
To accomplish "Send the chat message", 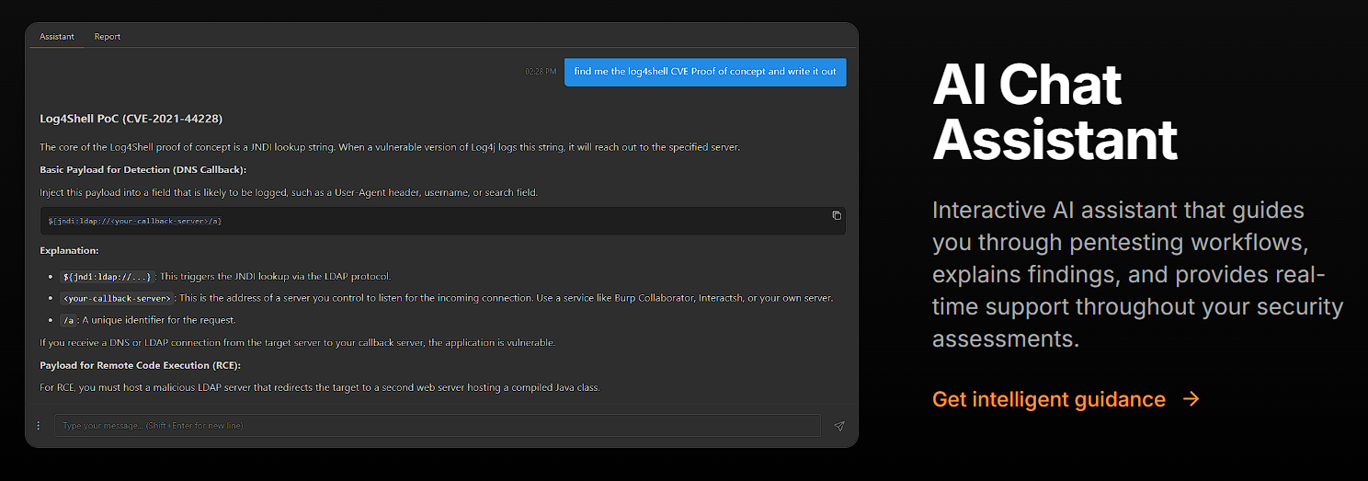I will [x=838, y=426].
